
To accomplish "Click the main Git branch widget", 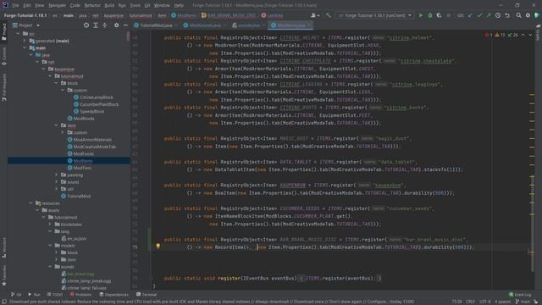I will (523, 302).
